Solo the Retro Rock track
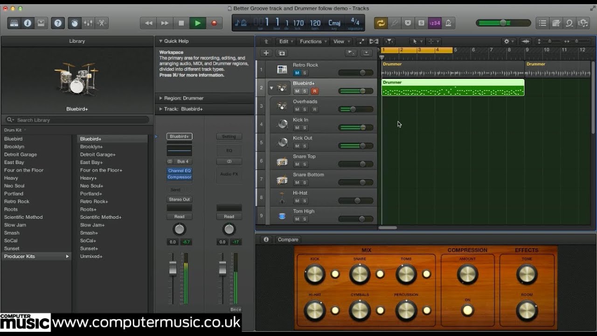597x336 pixels. [305, 73]
